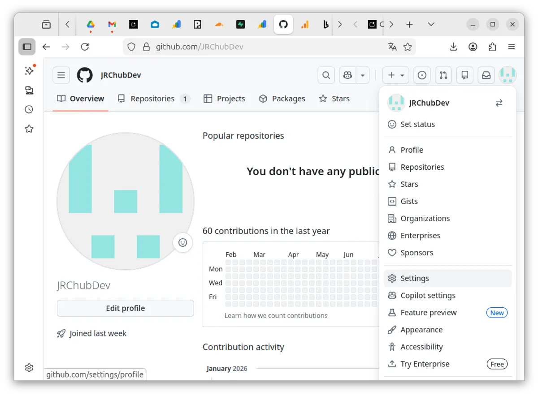Switch to the Overview tab

[x=81, y=99]
